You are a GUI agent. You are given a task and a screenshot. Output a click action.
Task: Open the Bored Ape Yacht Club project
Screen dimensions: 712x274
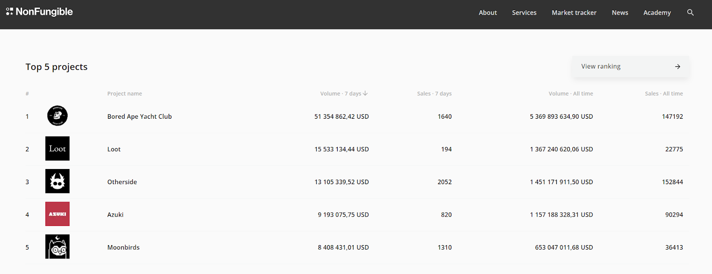139,117
